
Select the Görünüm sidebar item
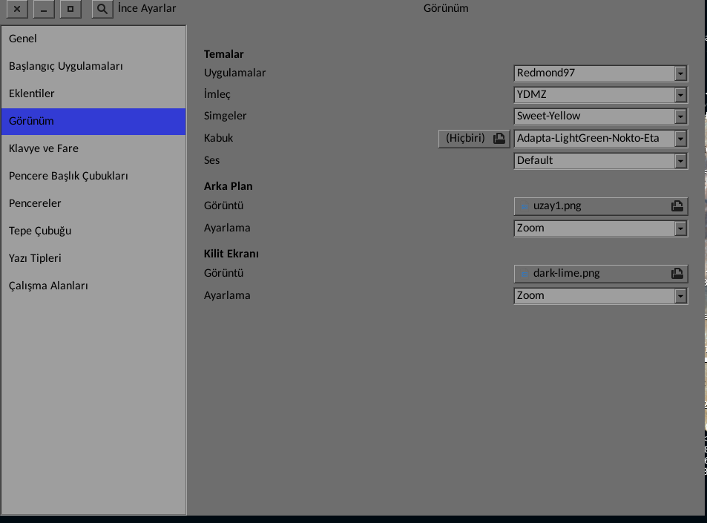(93, 121)
